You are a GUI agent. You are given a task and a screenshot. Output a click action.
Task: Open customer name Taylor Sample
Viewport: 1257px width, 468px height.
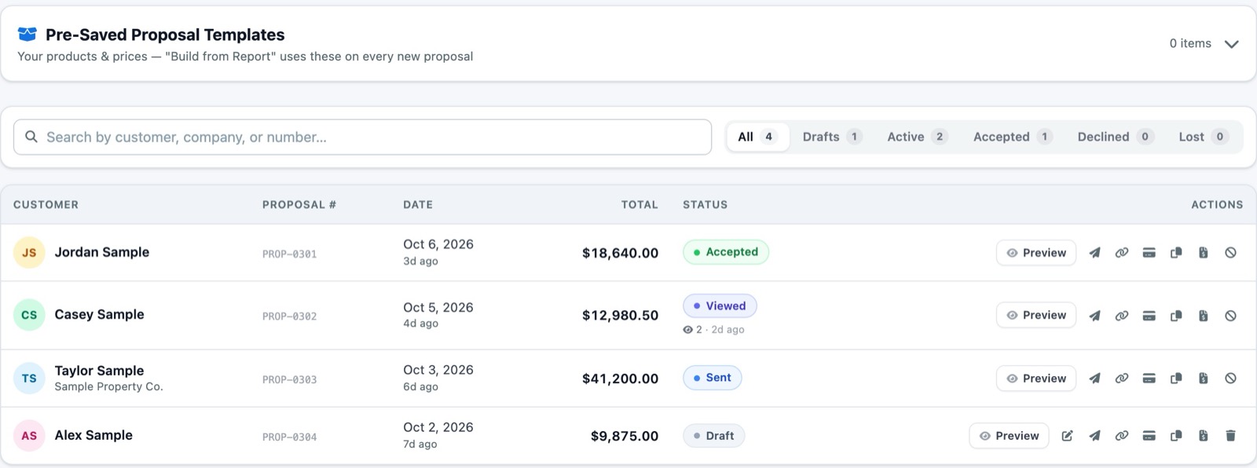pos(99,371)
